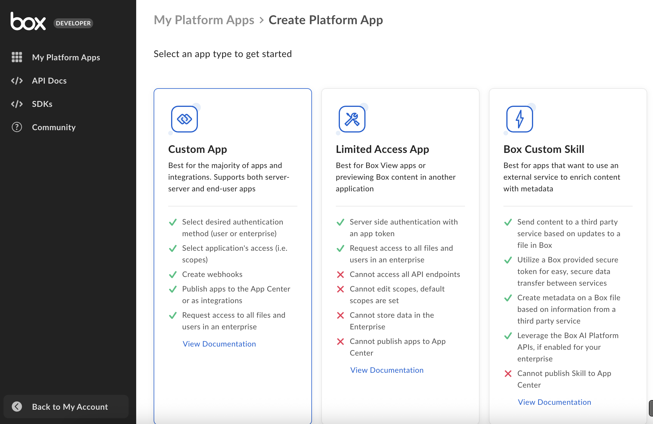Open My Platform Apps from the breadcrumb
Screen dimensions: 653x424
(x=204, y=20)
